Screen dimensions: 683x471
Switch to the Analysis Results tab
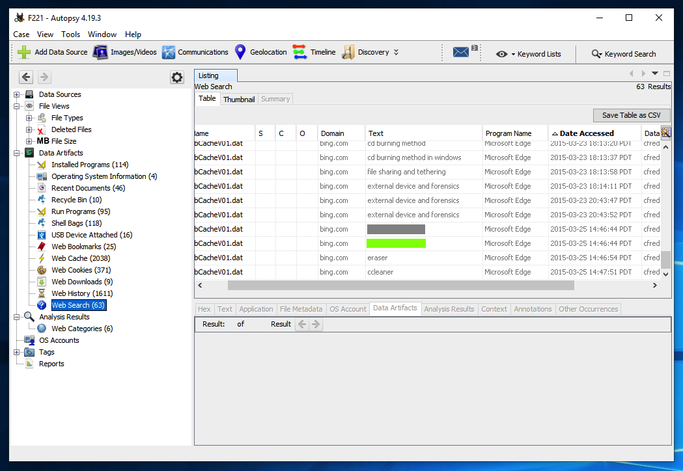[x=449, y=309]
